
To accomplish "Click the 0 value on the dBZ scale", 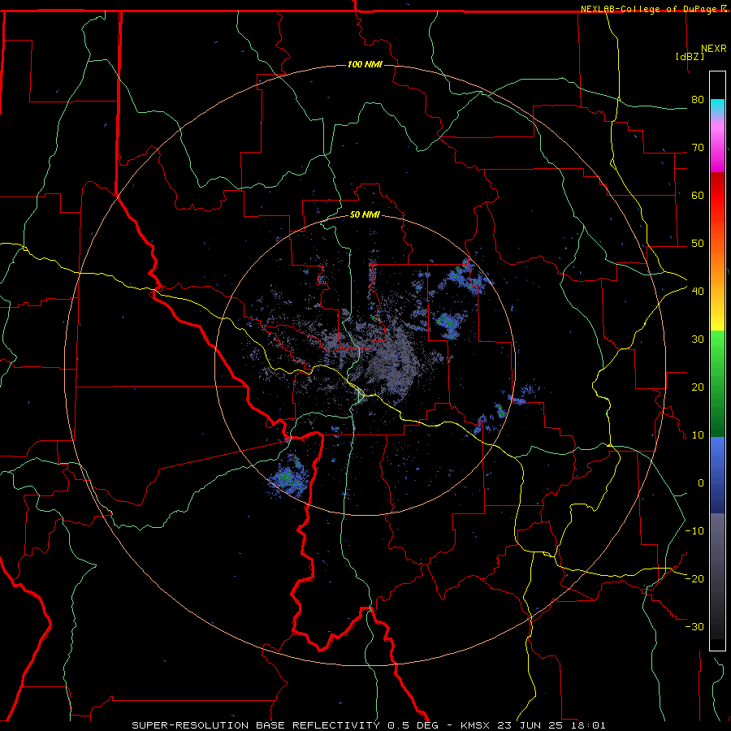I will tap(701, 483).
